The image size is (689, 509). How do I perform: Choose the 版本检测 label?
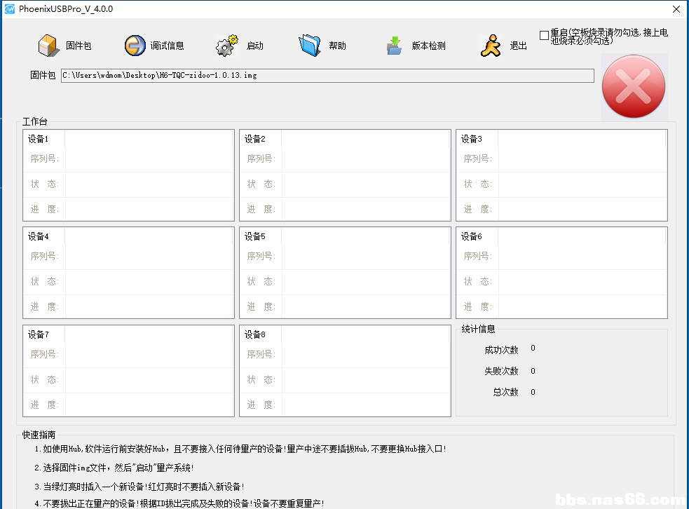428,46
